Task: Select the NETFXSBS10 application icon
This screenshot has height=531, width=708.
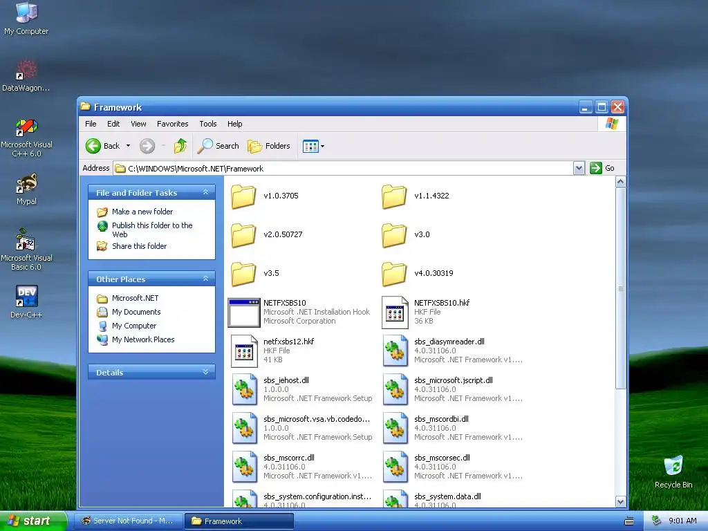Action: tap(244, 313)
